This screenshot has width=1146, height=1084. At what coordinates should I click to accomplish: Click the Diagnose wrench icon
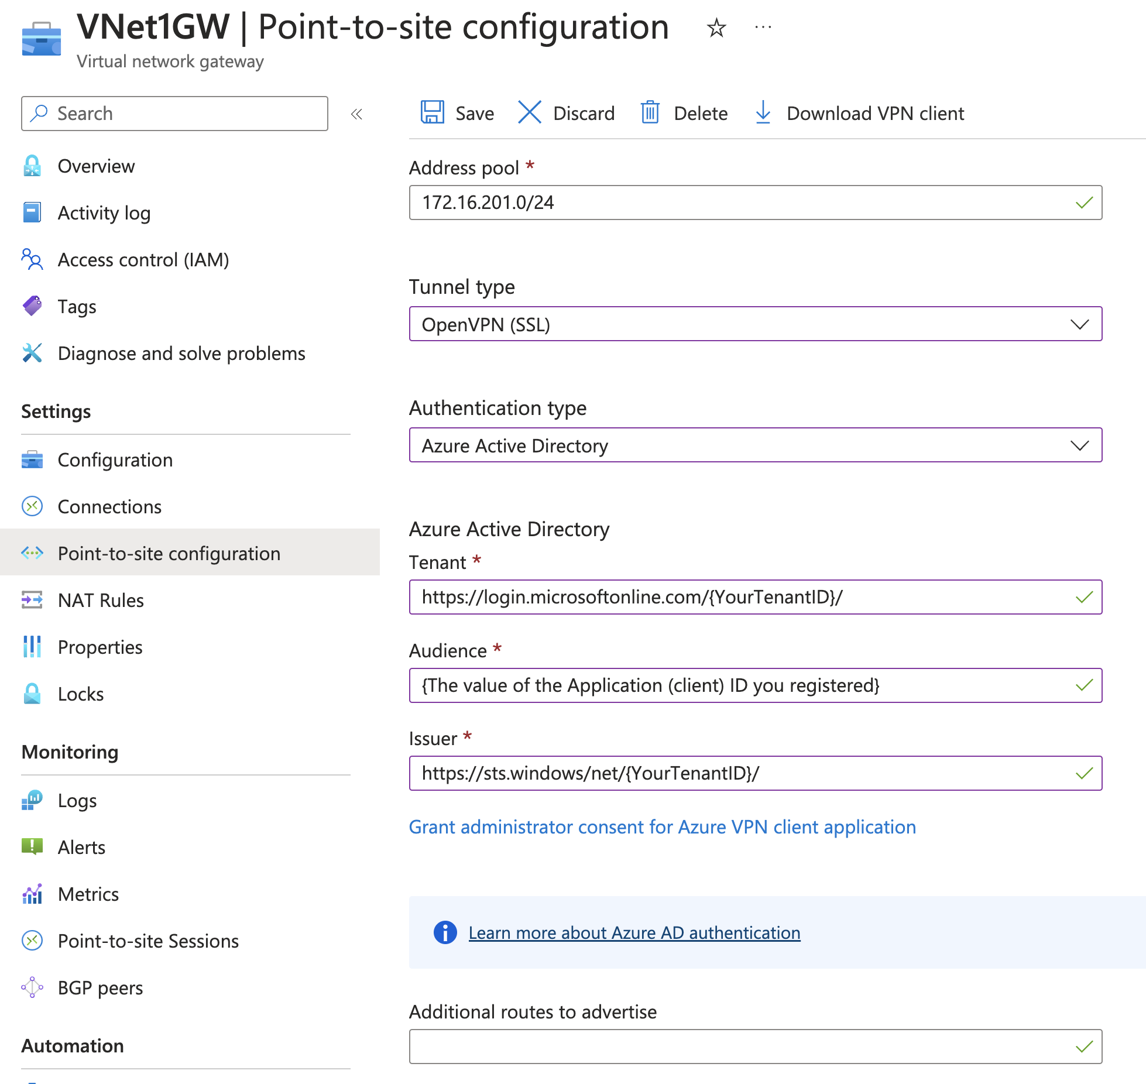(x=32, y=353)
